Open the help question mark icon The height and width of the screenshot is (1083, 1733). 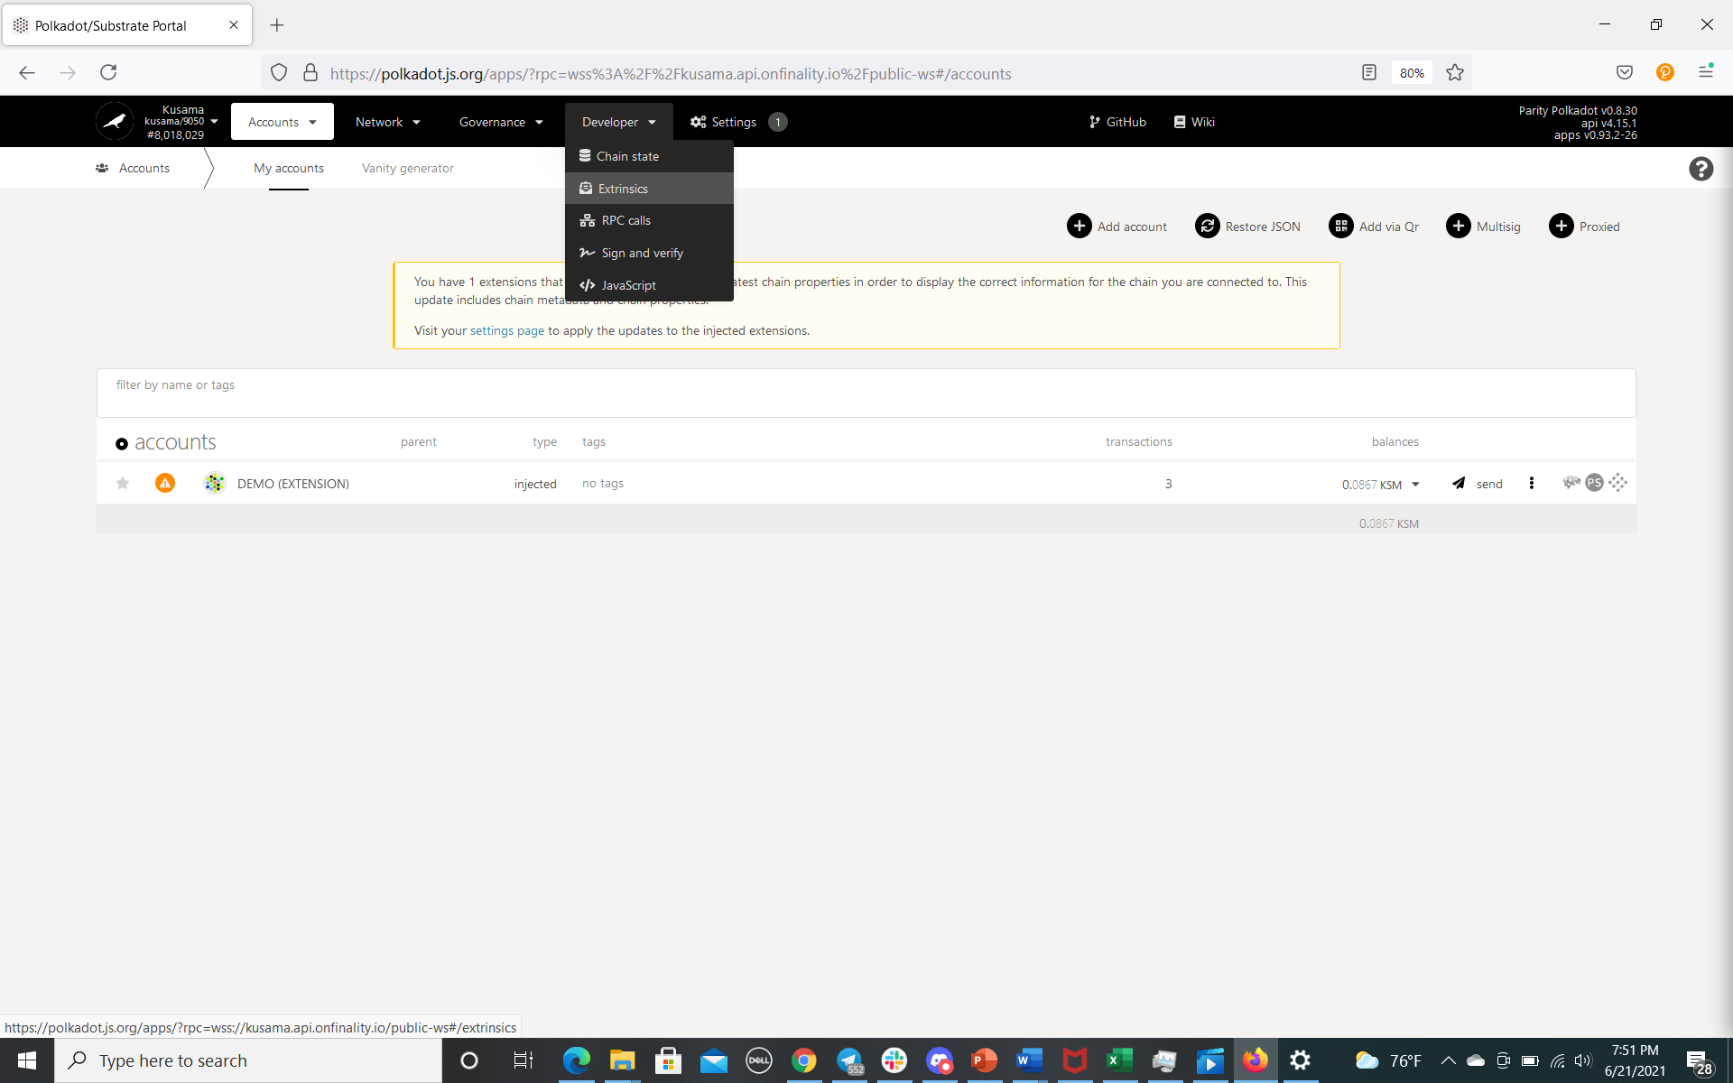(x=1701, y=169)
